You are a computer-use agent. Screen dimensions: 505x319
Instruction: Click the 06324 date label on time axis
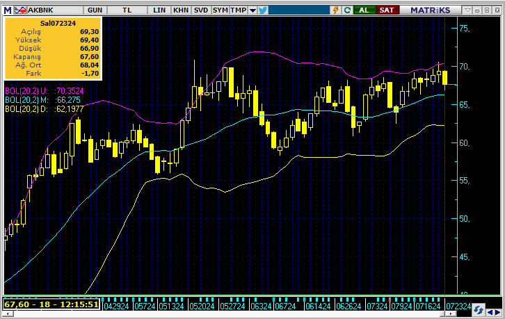(261, 306)
